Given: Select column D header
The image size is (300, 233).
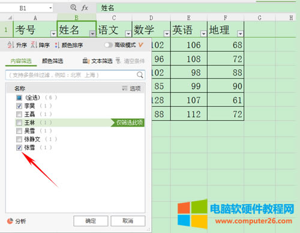Looking at the screenshot, I should [x=151, y=18].
